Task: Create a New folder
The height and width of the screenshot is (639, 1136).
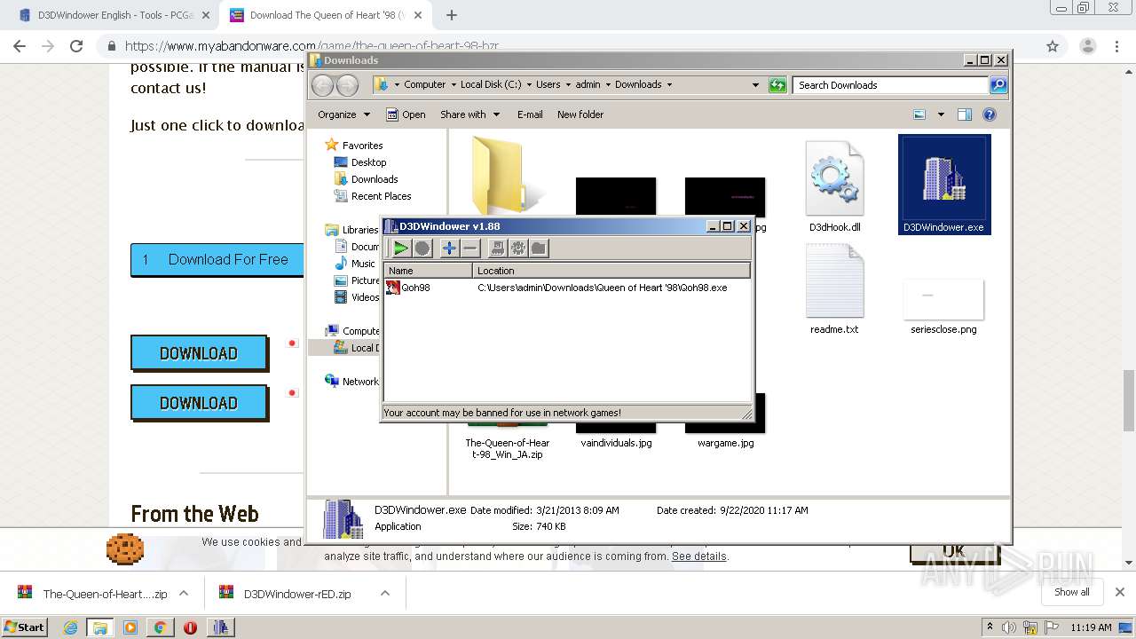Action: (580, 114)
